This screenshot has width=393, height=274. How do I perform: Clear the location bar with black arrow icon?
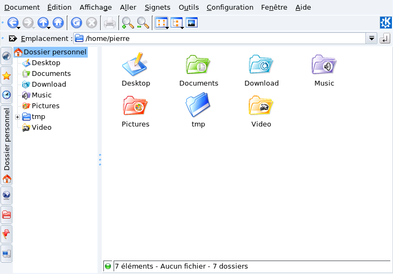(x=13, y=39)
